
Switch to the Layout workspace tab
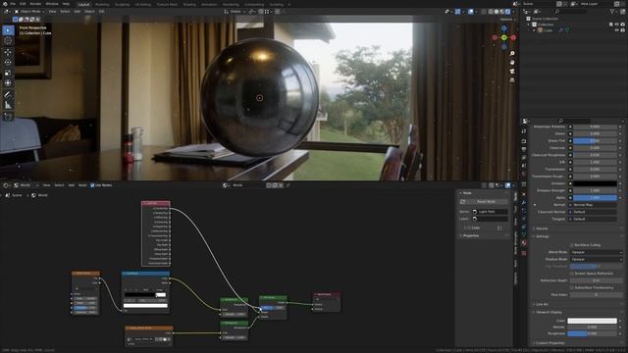[83, 4]
